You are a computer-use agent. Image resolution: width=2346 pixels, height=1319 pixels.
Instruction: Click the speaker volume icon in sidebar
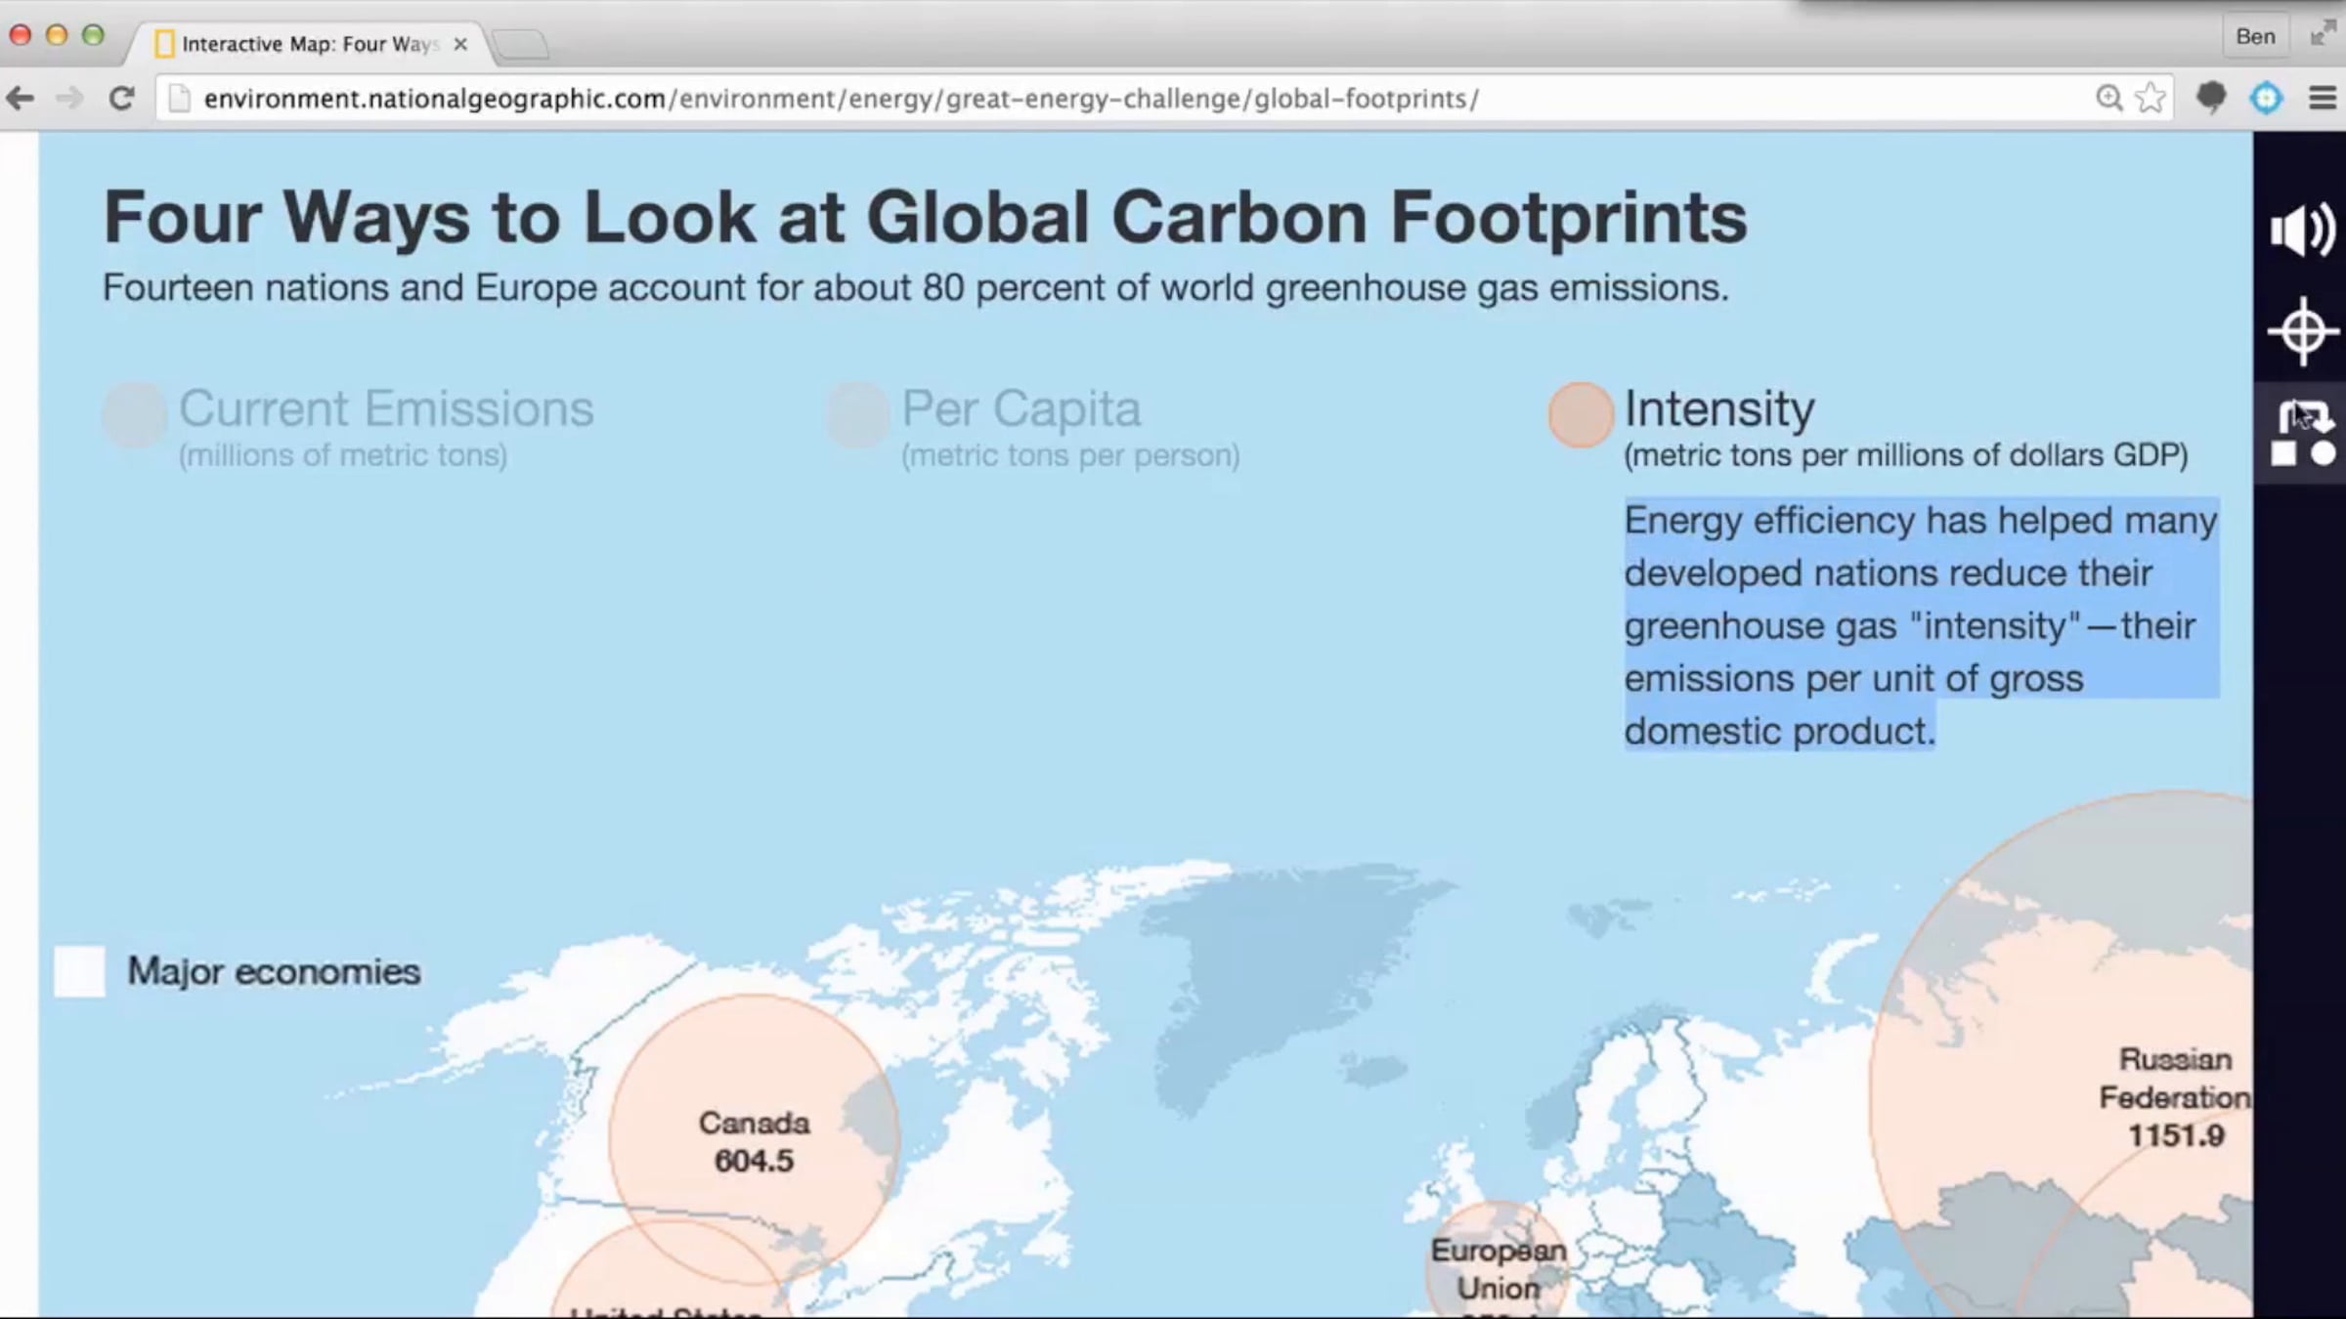pyautogui.click(x=2302, y=231)
